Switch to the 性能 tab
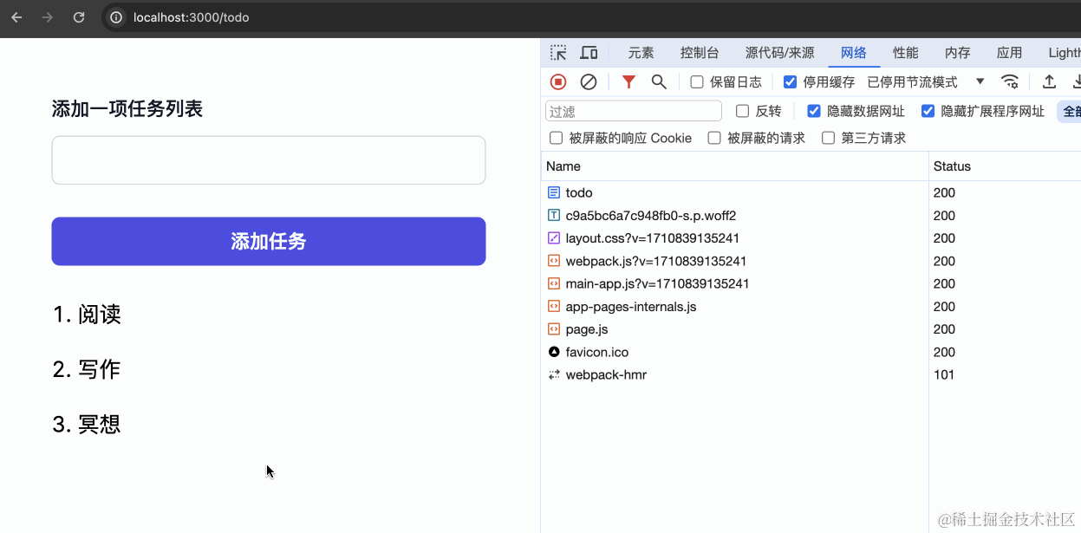The height and width of the screenshot is (533, 1081). 906,53
